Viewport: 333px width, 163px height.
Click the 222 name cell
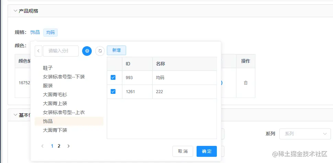pos(185,92)
